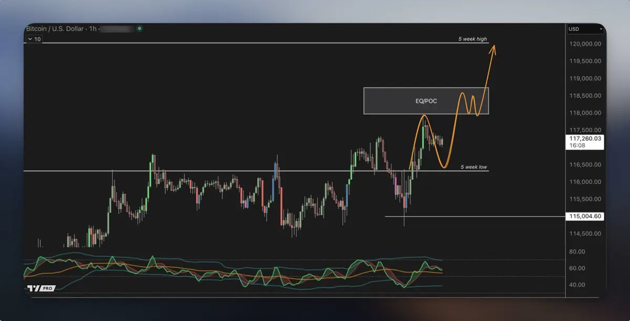
Task: Click the 120,000.00 price scale value
Action: tap(585, 44)
